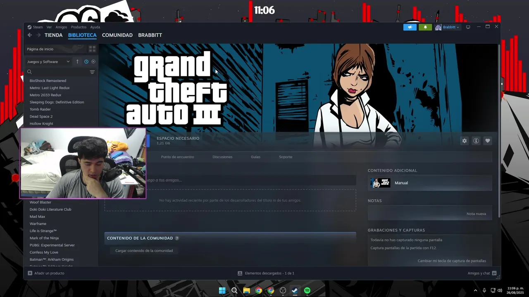Screen dimensions: 529x297
Task: Open the Productos menu
Action: point(79,27)
